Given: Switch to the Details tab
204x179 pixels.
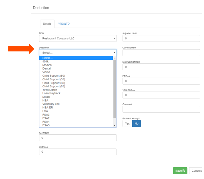Looking at the screenshot, I should [47, 24].
